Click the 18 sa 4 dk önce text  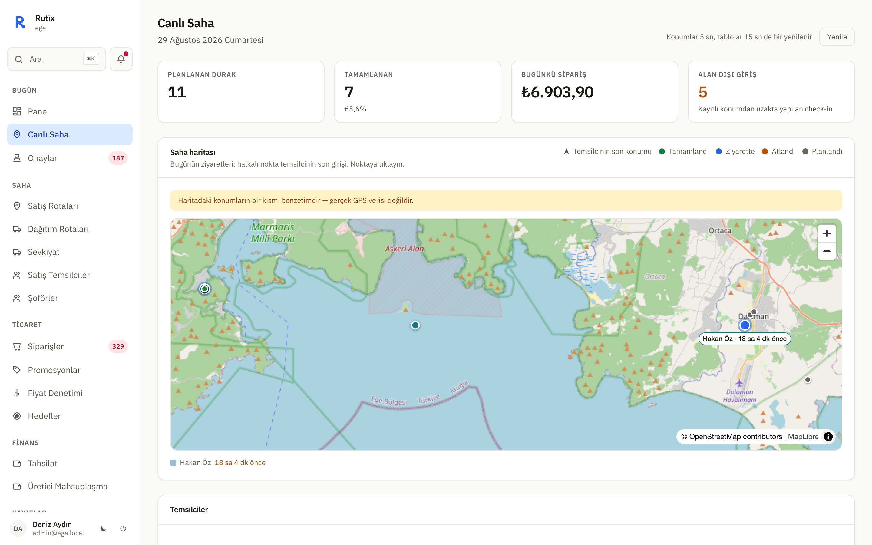(240, 462)
